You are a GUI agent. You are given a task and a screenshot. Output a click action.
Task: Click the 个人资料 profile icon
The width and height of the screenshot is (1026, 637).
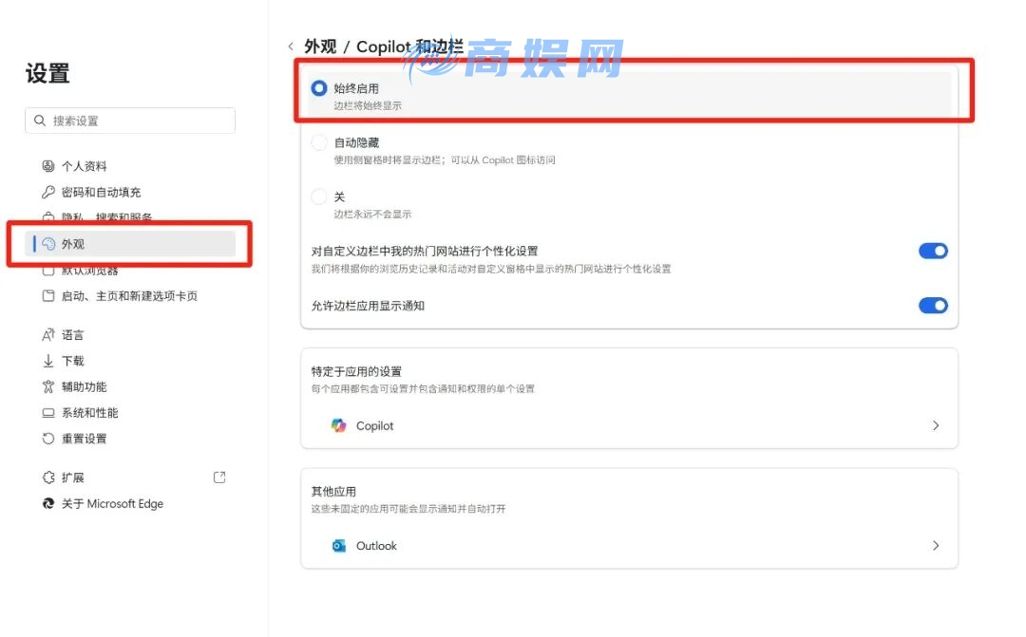click(48, 166)
